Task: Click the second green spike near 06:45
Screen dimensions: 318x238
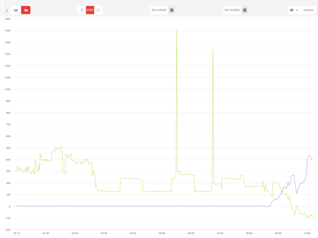Action: tap(213, 50)
